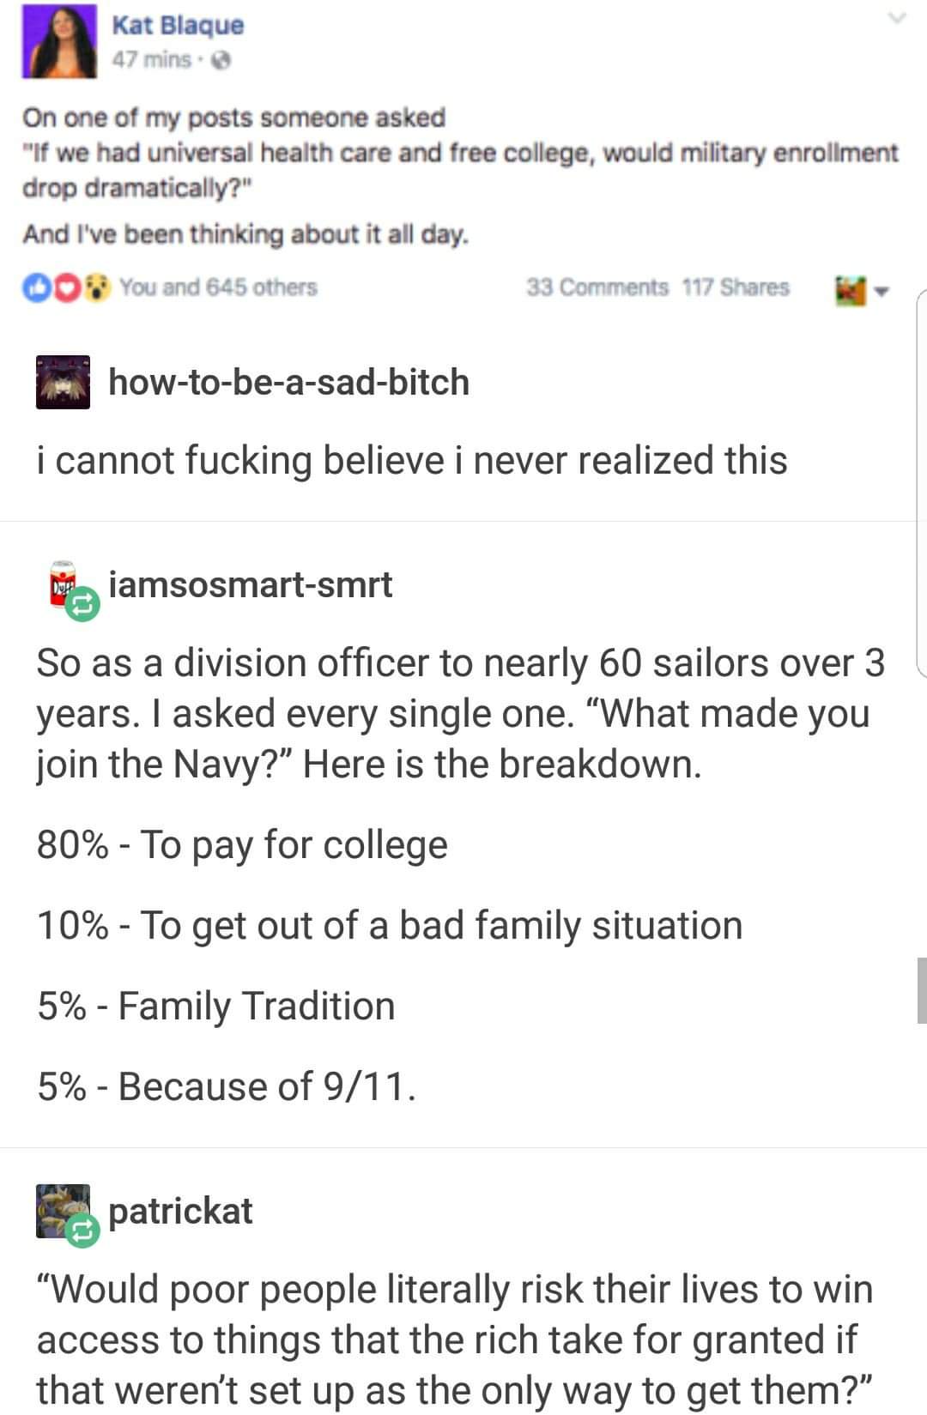Open the 33 Comments link
The image size is (927, 1415).
click(597, 287)
